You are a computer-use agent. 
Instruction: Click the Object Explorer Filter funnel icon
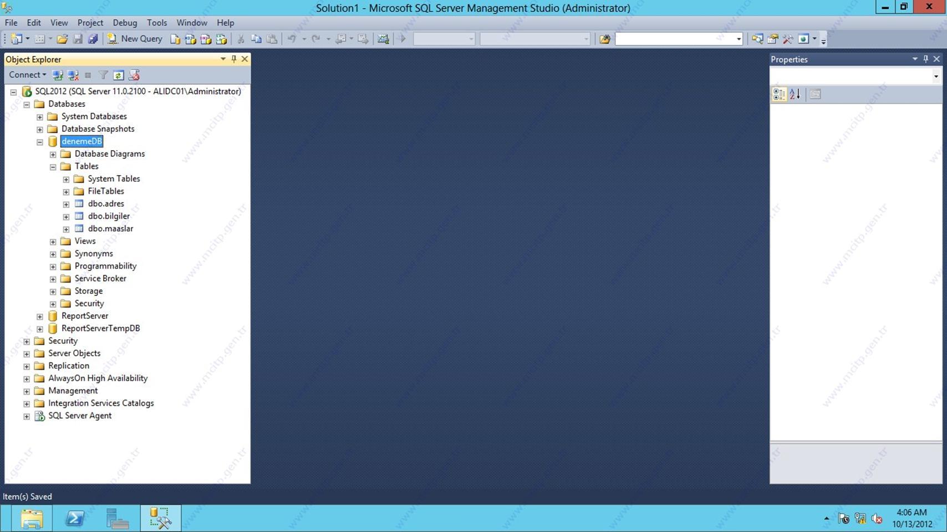tap(103, 75)
